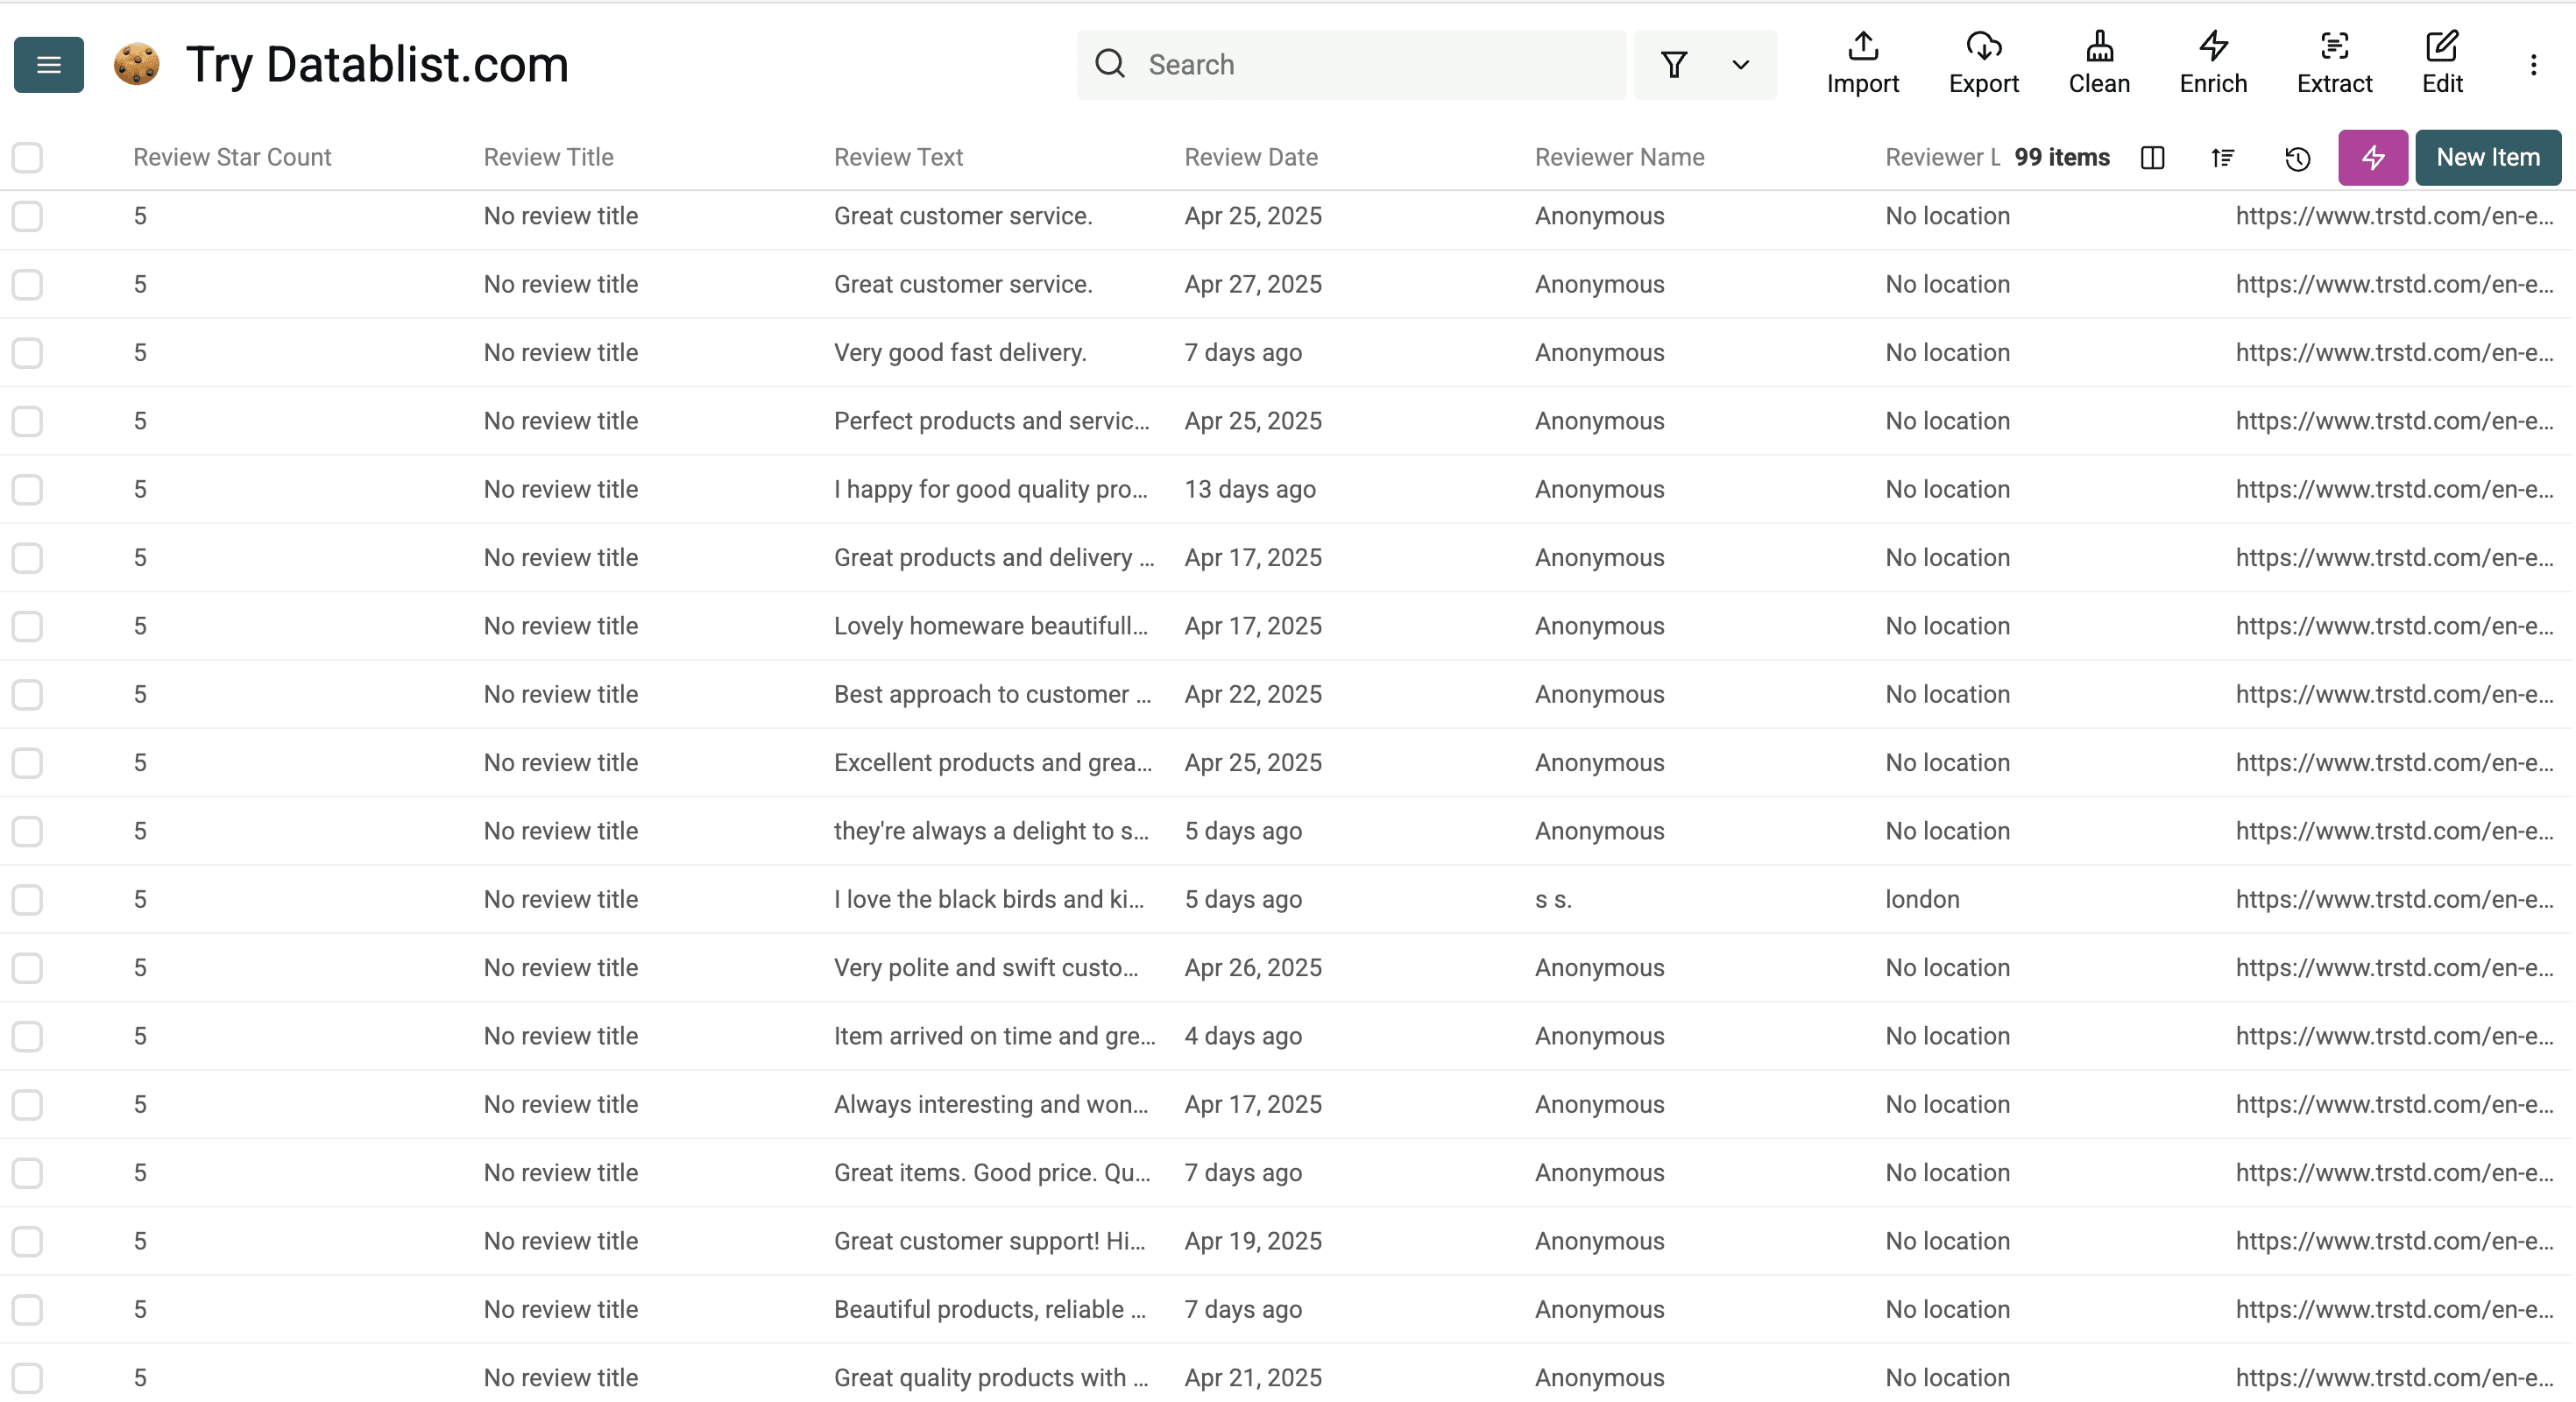Click the sort icon above the table
The height and width of the screenshot is (1402, 2576).
(x=2223, y=158)
